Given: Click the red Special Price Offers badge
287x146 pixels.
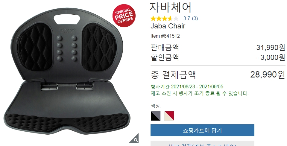Looking at the screenshot, I should point(124,16).
